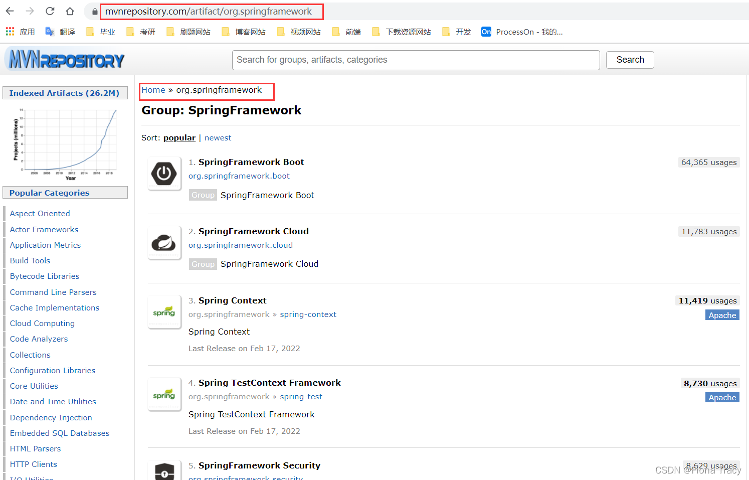Open the Popular Categories heading
This screenshot has height=480, width=749.
pyautogui.click(x=65, y=193)
